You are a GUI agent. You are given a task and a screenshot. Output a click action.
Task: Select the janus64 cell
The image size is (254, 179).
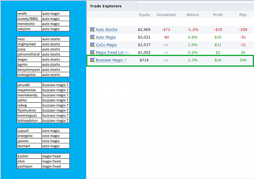pos(29,85)
